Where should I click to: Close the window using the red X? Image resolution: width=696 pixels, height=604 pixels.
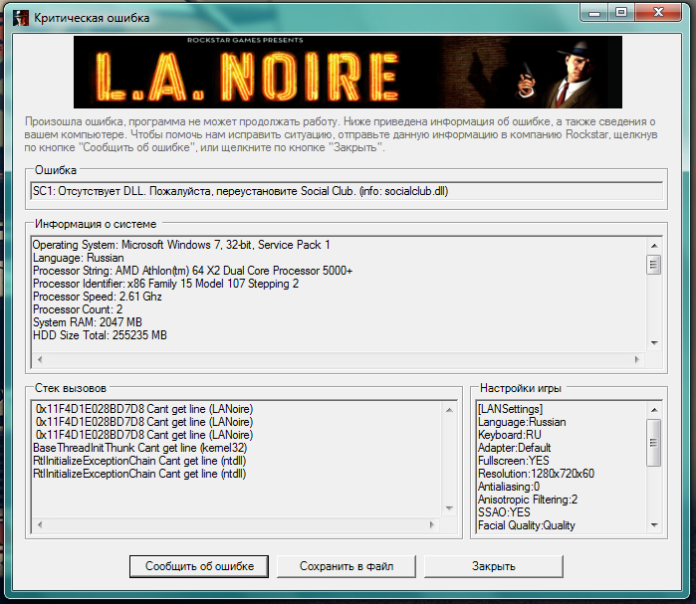(659, 12)
